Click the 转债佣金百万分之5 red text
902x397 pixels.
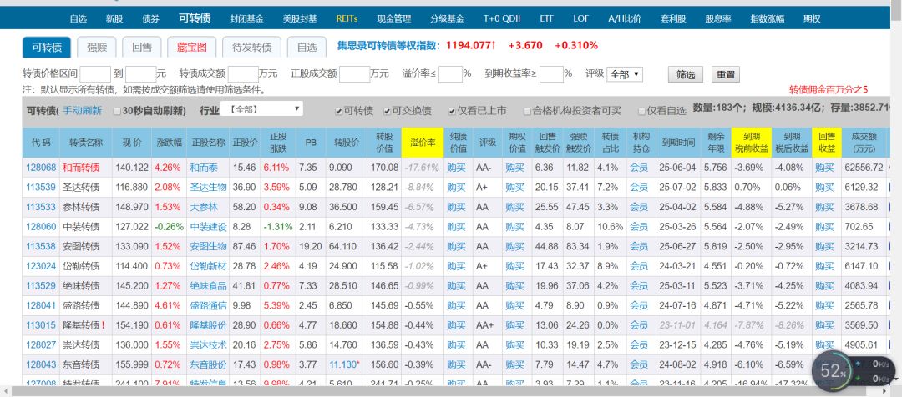[828, 89]
